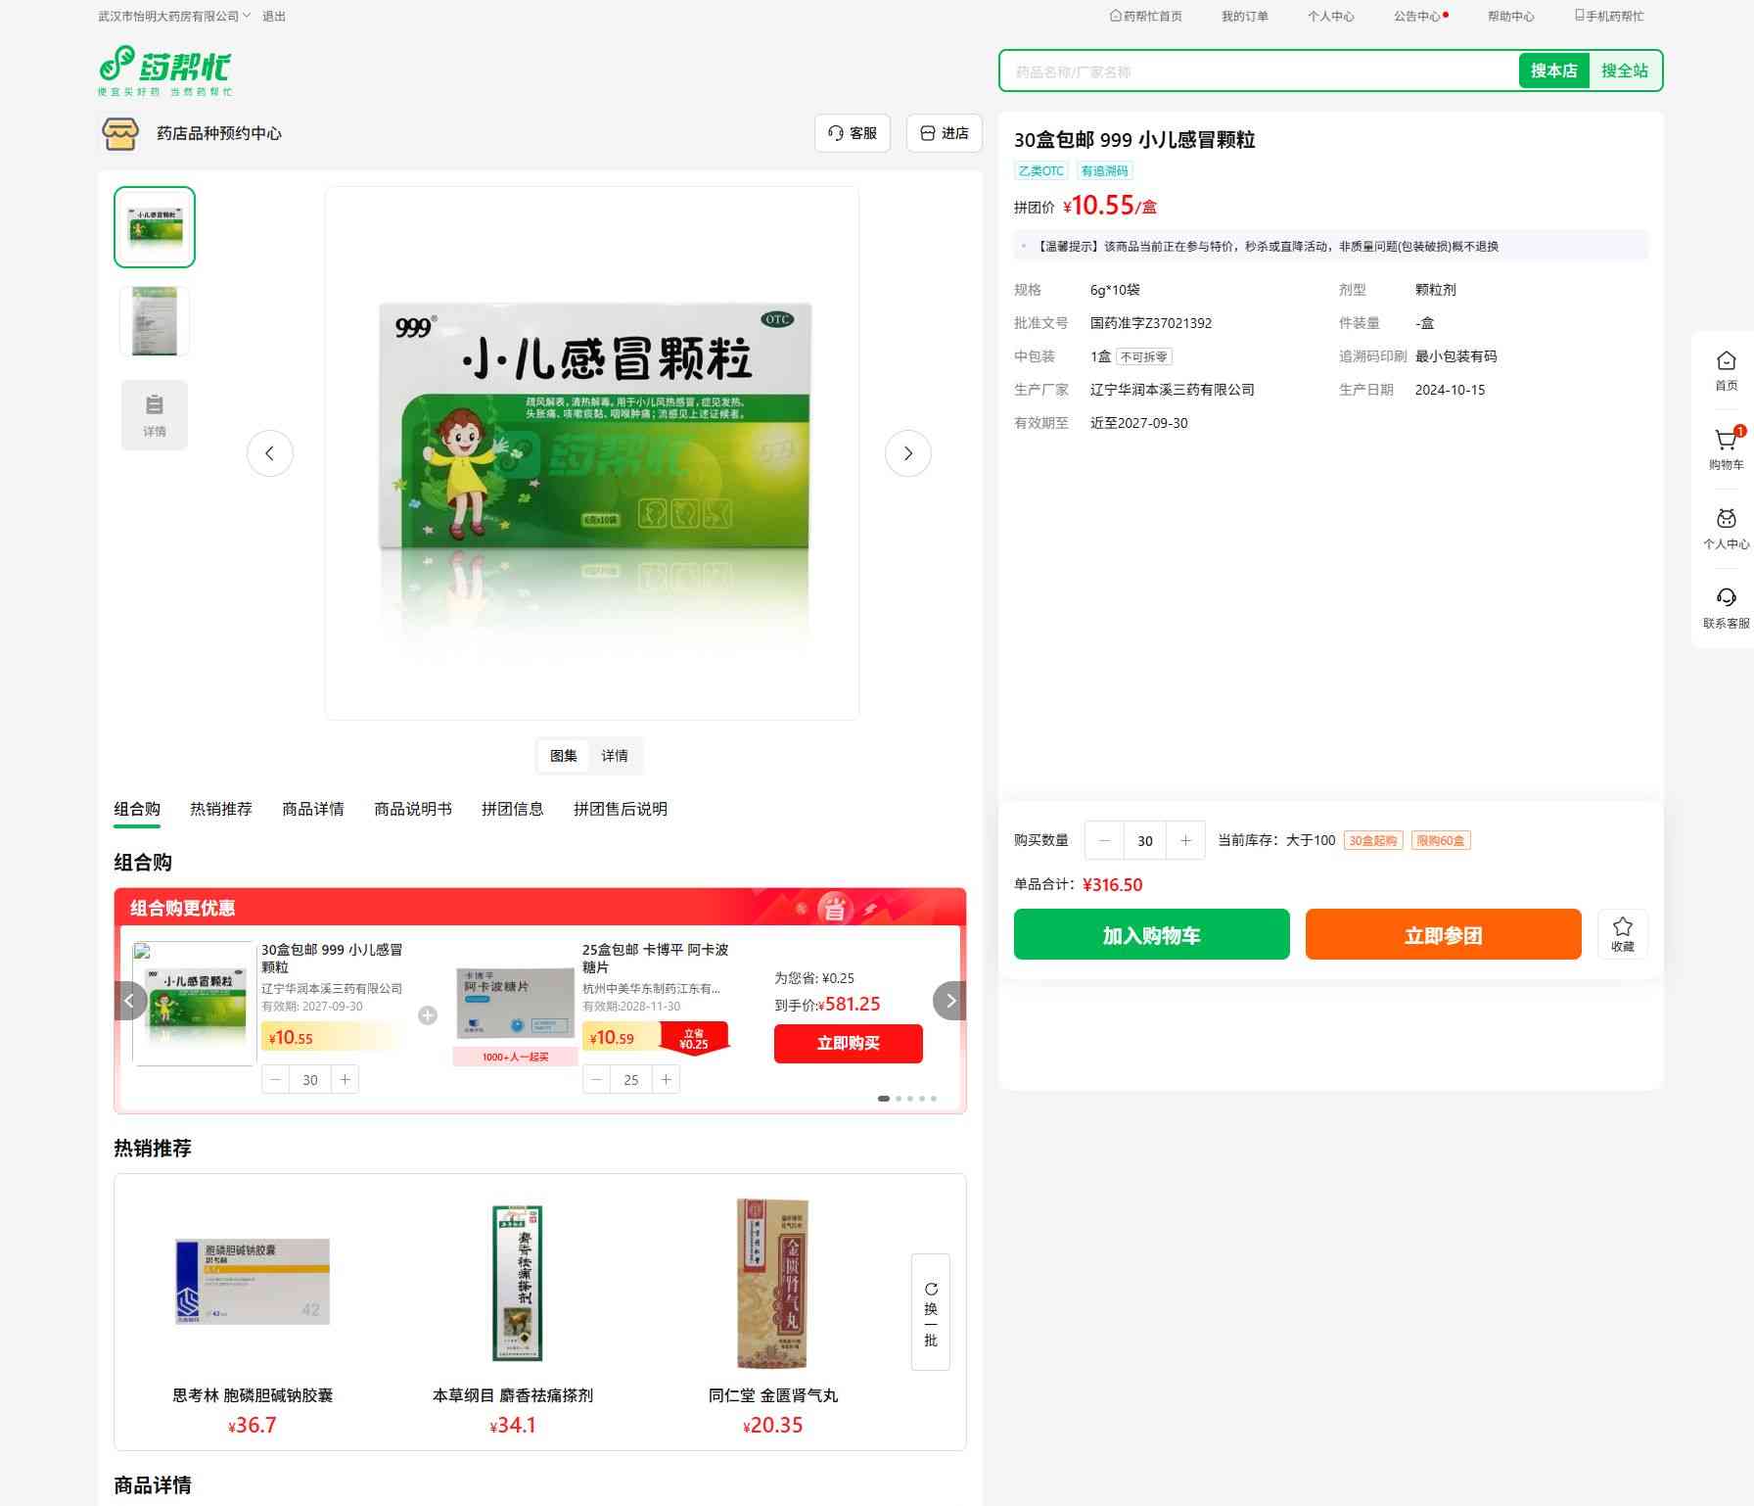
Task: Open the 商品说明书 tab
Action: (412, 809)
